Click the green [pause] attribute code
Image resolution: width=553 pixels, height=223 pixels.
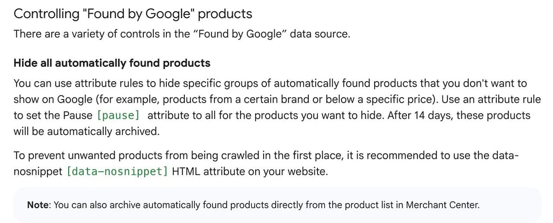pos(118,116)
